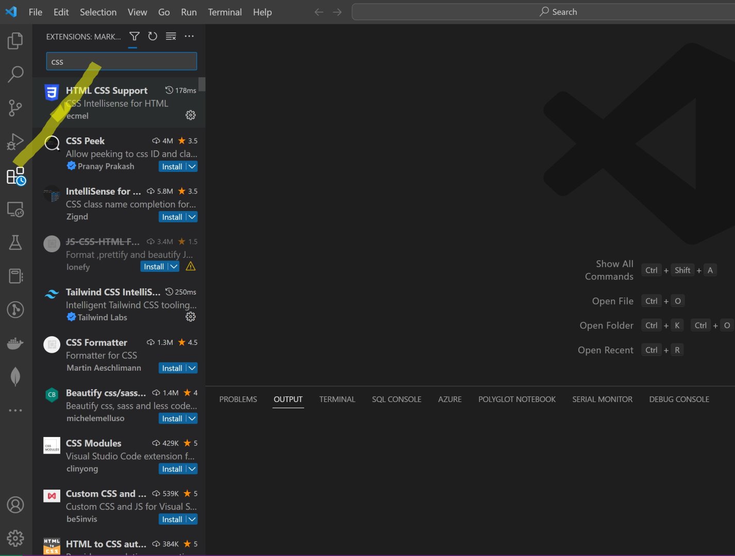Select the Tailwind CSS IntelliSense extension title
This screenshot has height=556, width=735.
pyautogui.click(x=113, y=292)
